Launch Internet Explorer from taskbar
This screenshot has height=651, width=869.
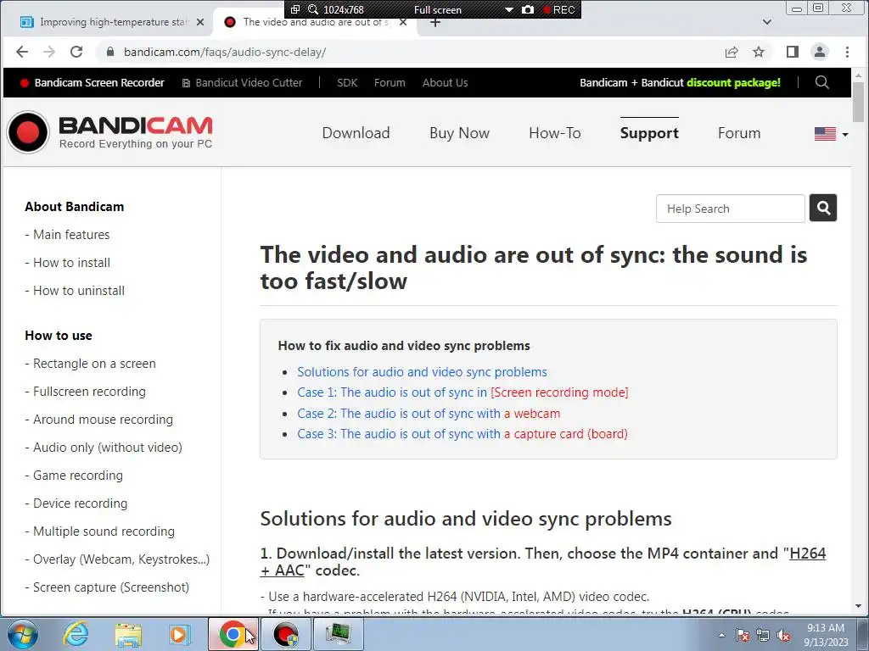point(76,634)
